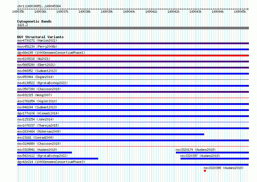257x182 pixels.
Task: Open nsv3320397 (Audano2019) label
Action: point(200,156)
